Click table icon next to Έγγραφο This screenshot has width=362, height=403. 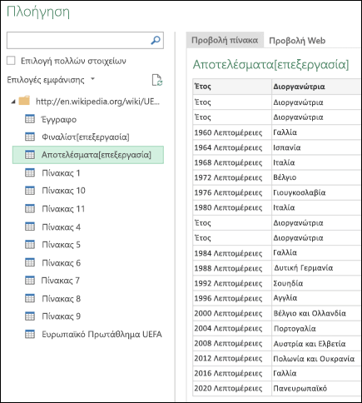tap(30, 119)
